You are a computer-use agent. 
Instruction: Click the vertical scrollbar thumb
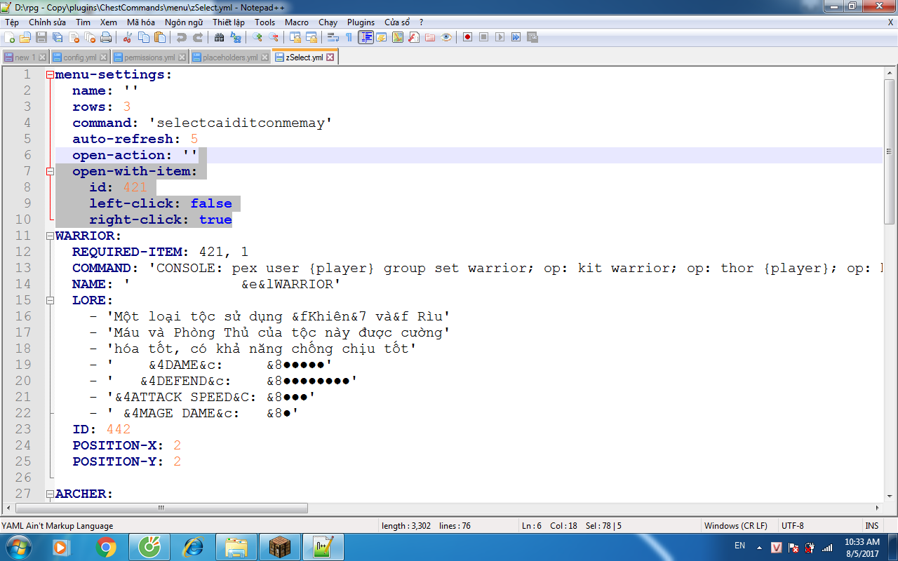click(x=890, y=151)
